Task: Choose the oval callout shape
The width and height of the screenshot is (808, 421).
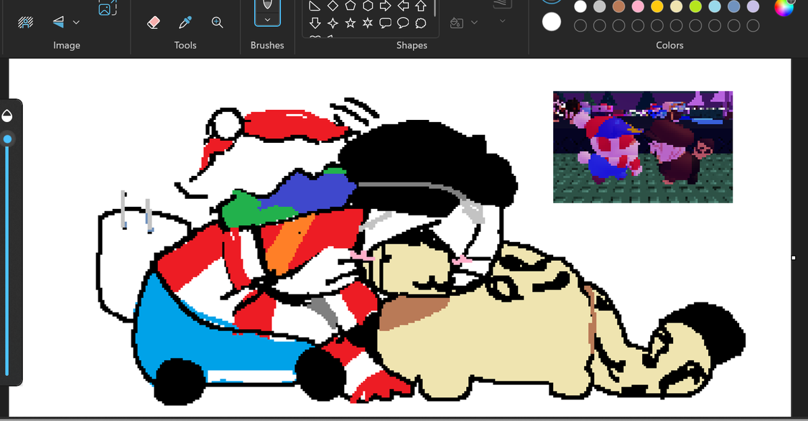Action: pos(403,23)
